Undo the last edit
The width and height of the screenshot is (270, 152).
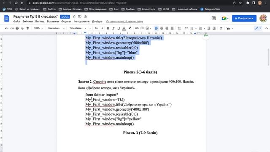coord(7,28)
